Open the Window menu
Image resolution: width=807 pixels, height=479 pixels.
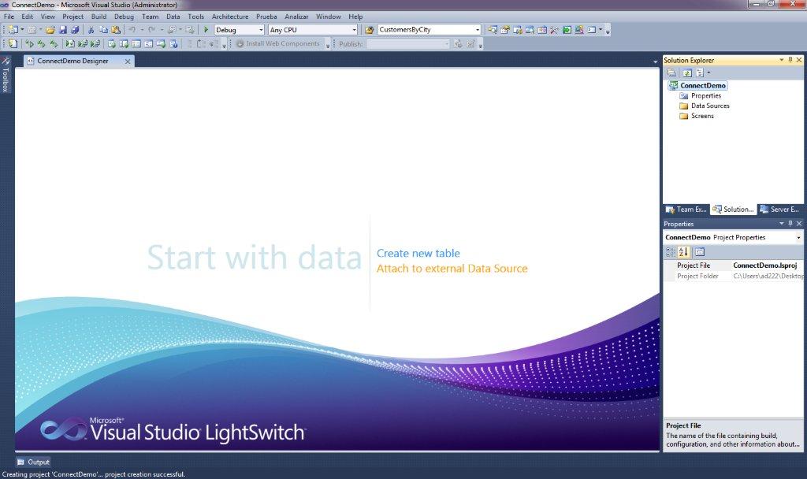(329, 17)
